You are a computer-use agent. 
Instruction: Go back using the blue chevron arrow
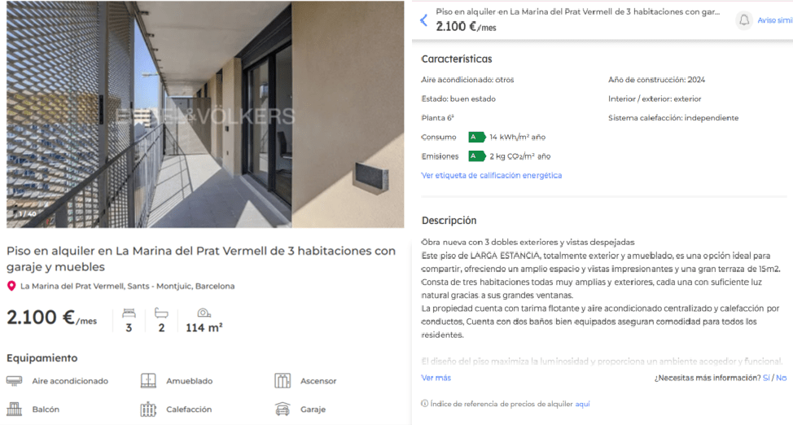(x=424, y=20)
